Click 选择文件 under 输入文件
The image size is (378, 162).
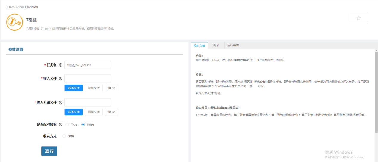tap(74, 88)
